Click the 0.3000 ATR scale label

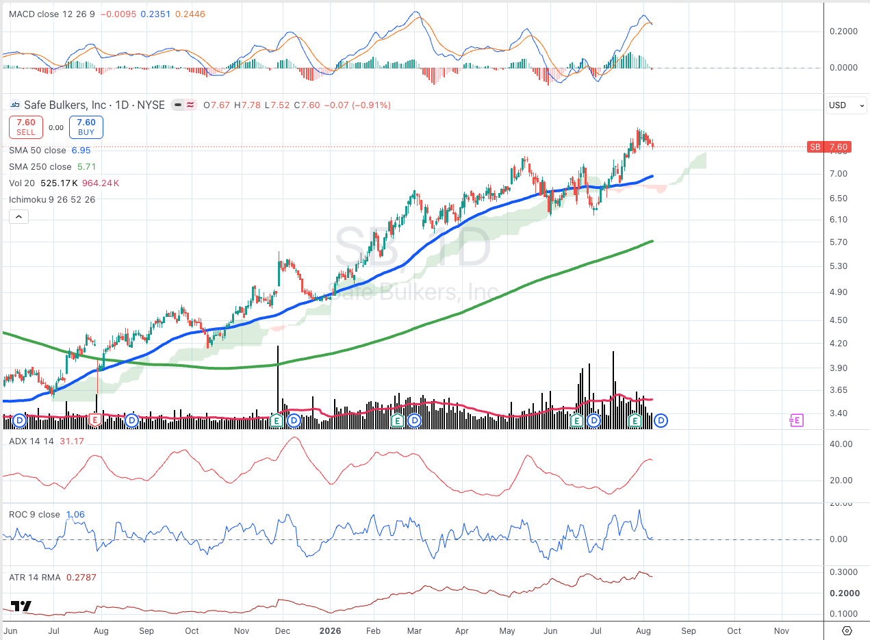coord(843,572)
